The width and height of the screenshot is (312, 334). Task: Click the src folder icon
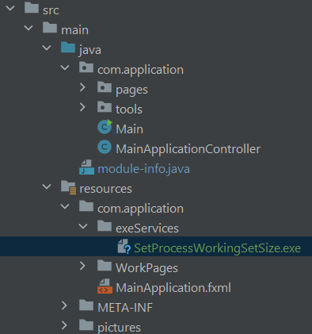32,7
